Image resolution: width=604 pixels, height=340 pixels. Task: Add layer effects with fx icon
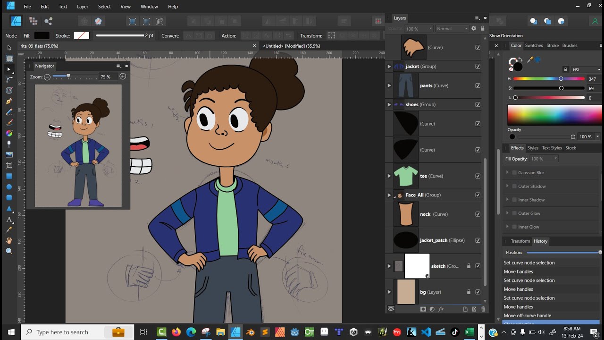[x=441, y=309]
